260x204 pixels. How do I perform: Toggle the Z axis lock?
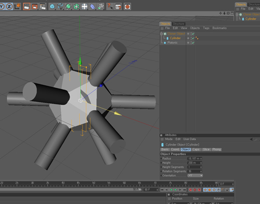click(9, 7)
